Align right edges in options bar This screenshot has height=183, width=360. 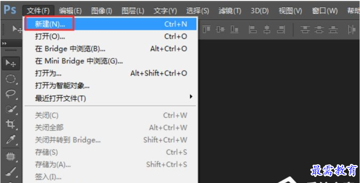[281, 30]
